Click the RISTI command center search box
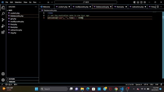The width and height of the screenshot is (164, 92). point(86,2)
